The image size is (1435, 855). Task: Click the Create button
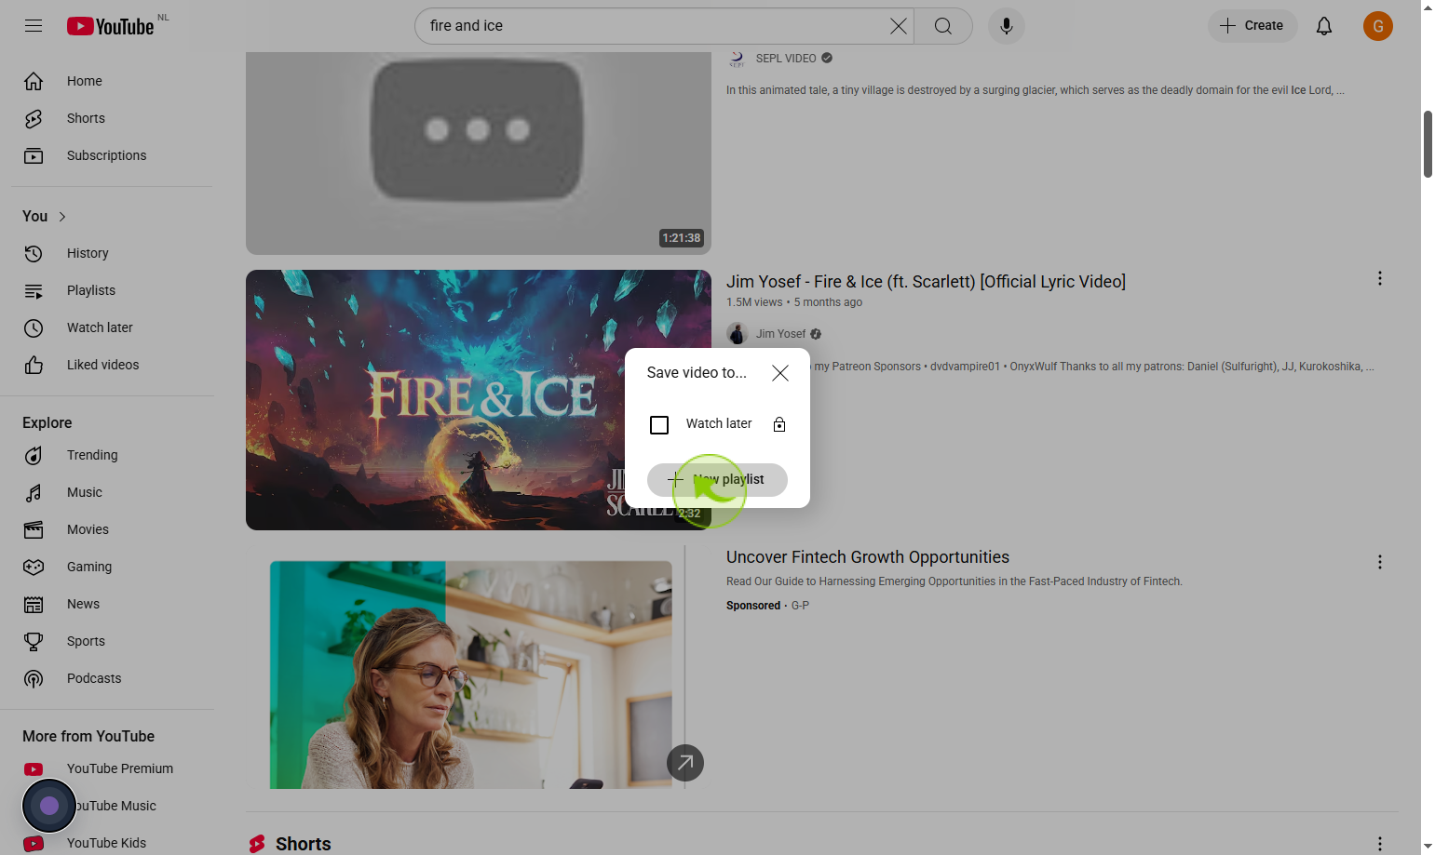(1252, 26)
